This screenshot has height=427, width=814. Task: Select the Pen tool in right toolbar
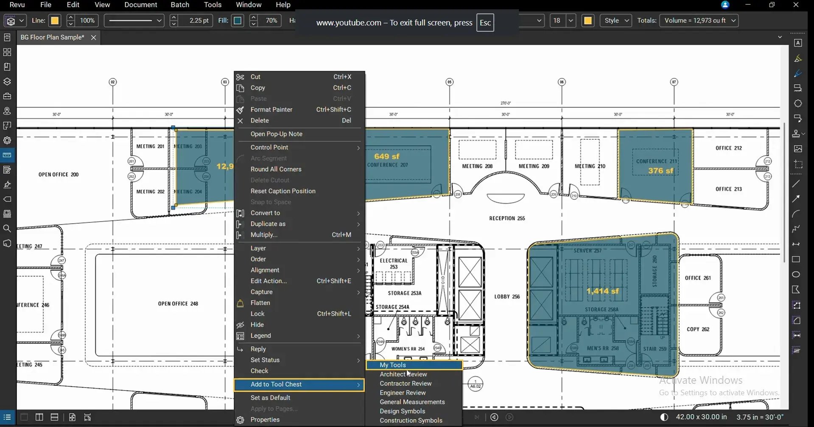pyautogui.click(x=798, y=73)
